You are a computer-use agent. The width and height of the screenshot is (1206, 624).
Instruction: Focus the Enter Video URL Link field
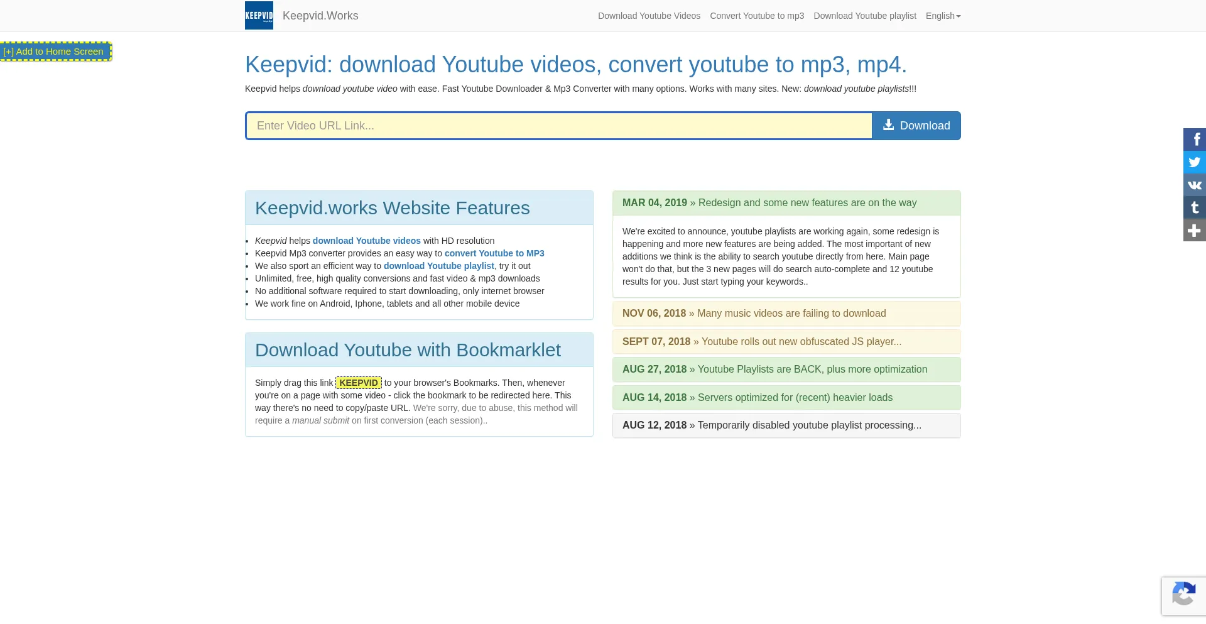559,126
